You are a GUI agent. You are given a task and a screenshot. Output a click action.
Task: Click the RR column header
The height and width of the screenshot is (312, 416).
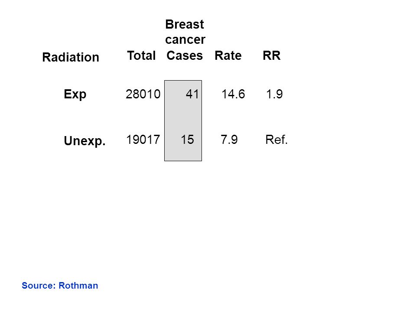271,55
